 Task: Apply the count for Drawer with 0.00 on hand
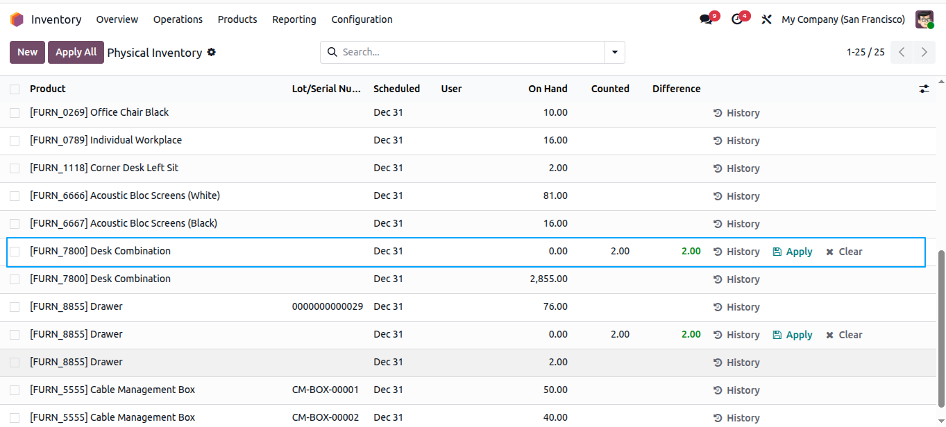pos(793,335)
